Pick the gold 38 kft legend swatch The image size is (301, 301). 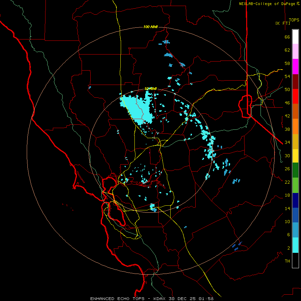tap(295, 141)
